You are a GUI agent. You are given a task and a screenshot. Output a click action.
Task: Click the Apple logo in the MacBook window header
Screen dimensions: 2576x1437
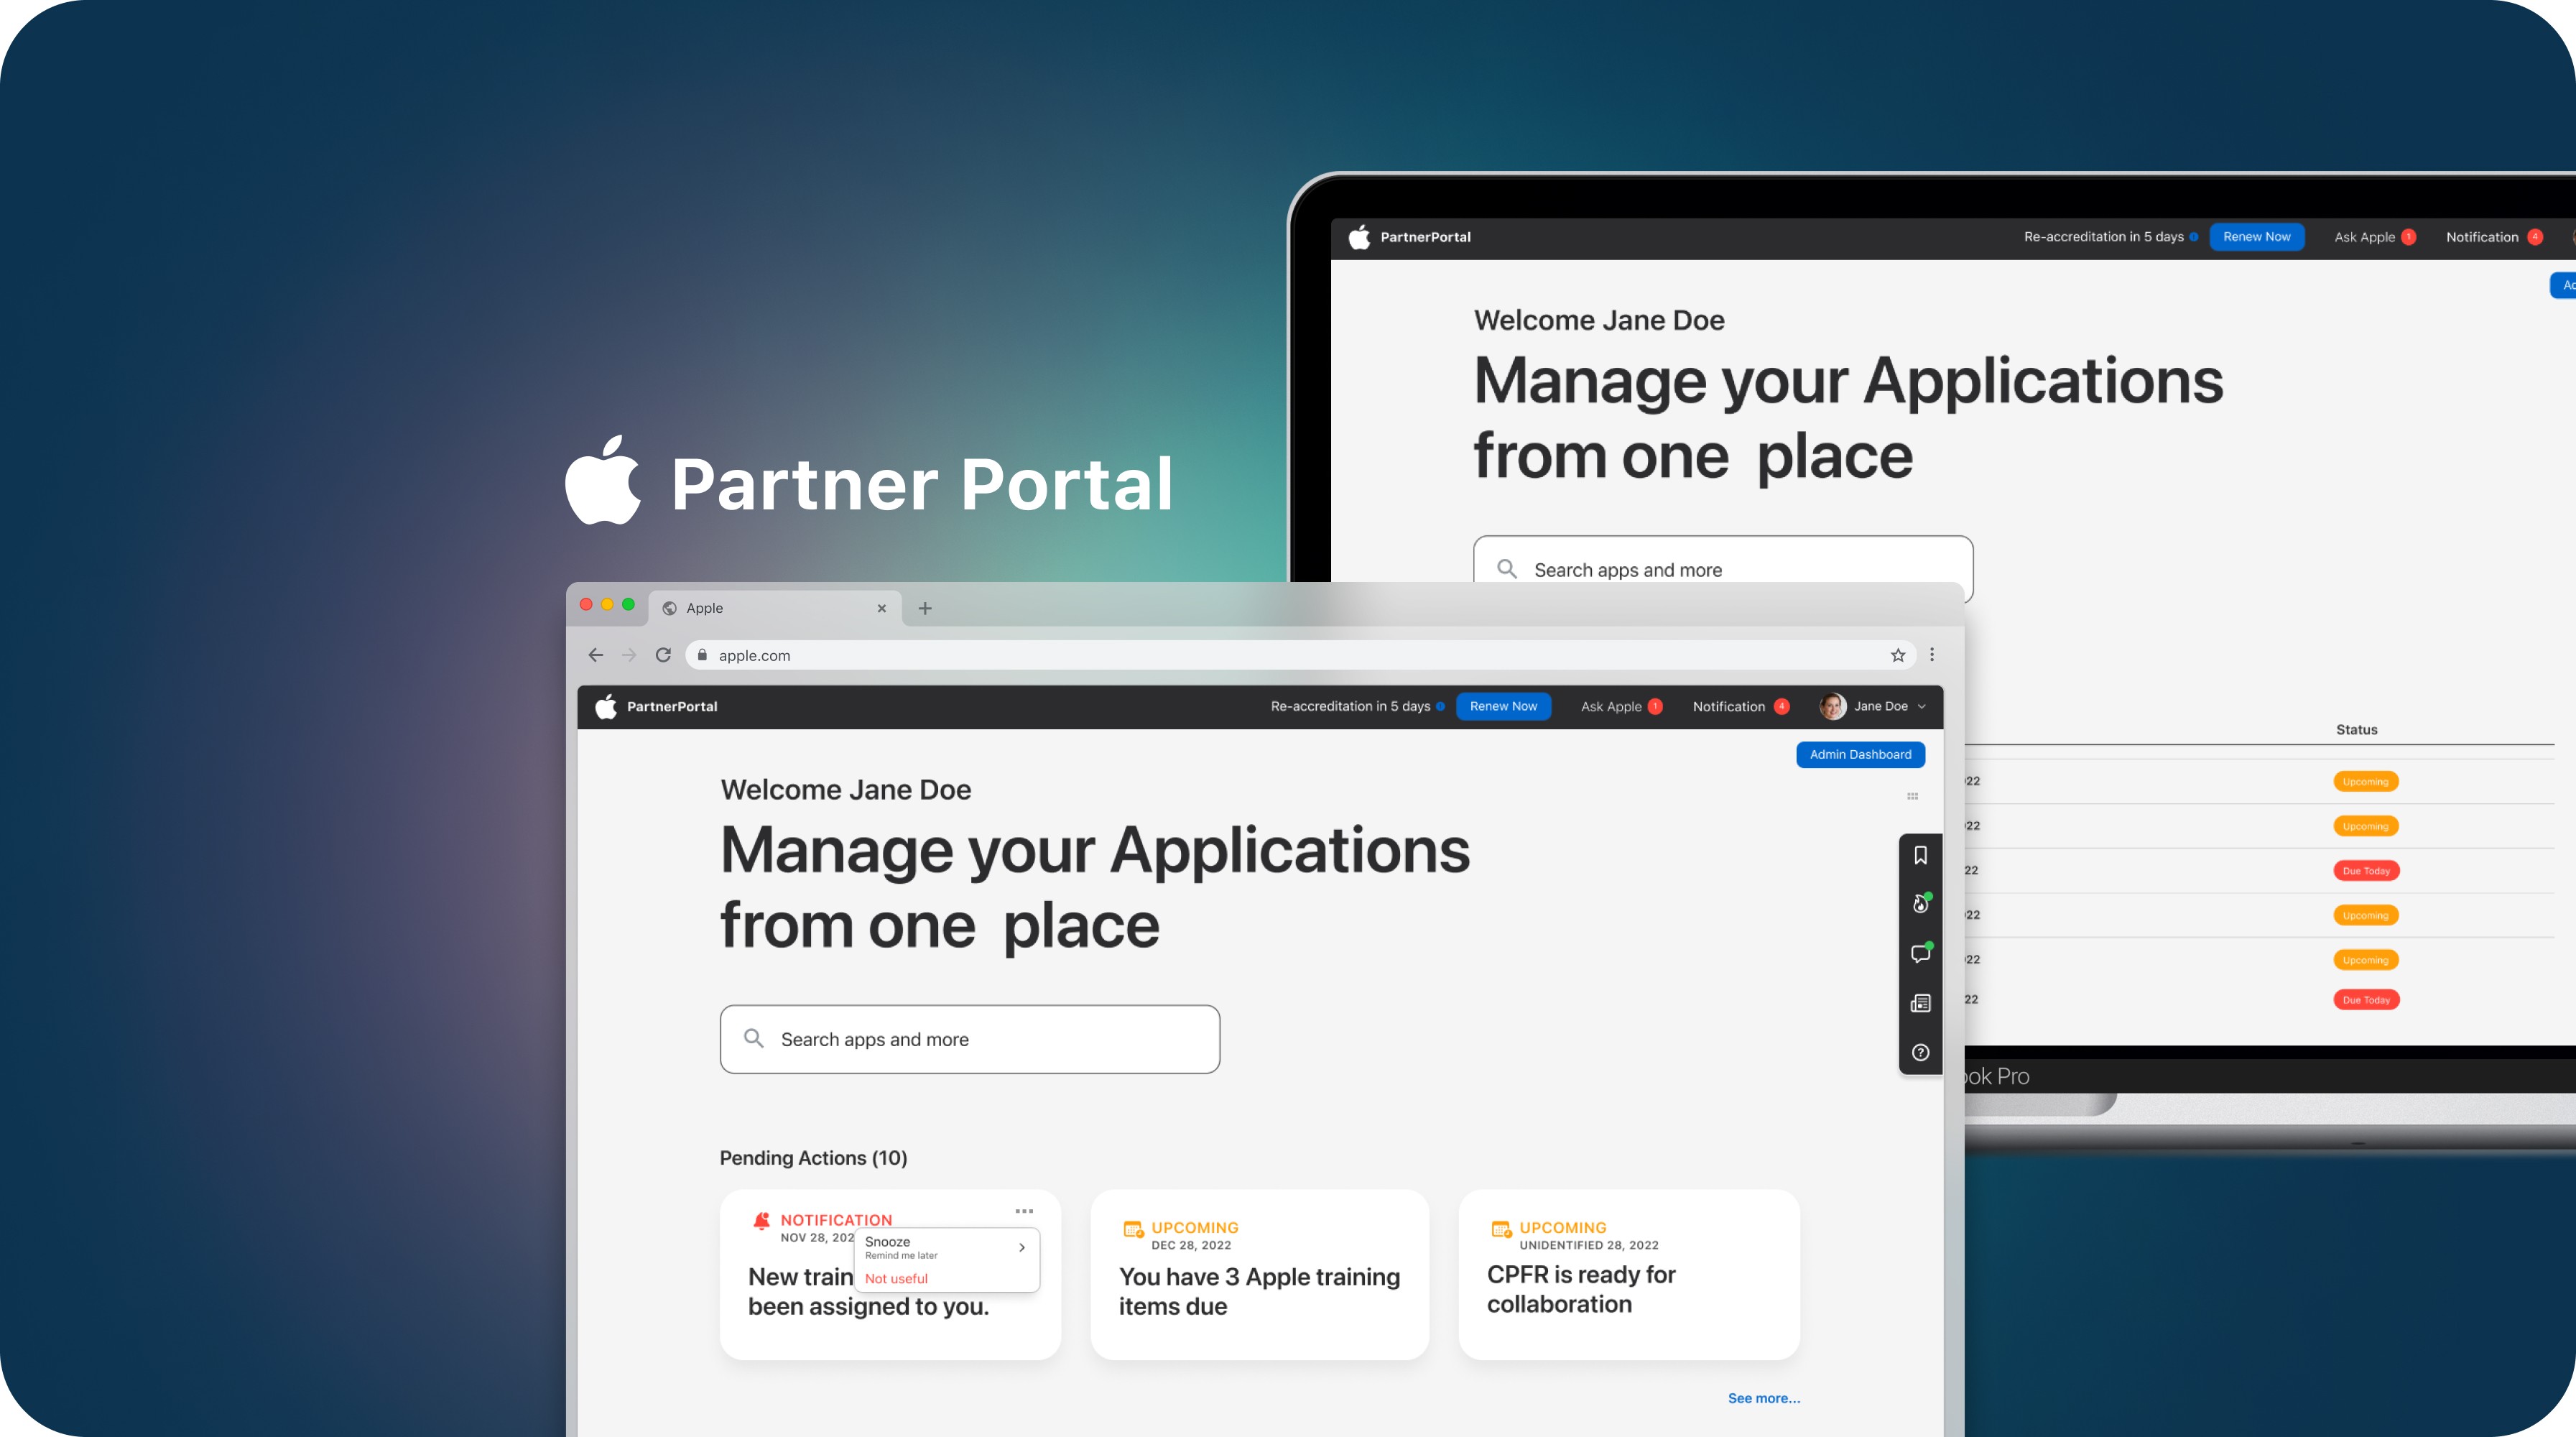pos(1359,237)
